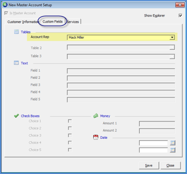Click the green Check Boxes checkmark icon

point(17,116)
